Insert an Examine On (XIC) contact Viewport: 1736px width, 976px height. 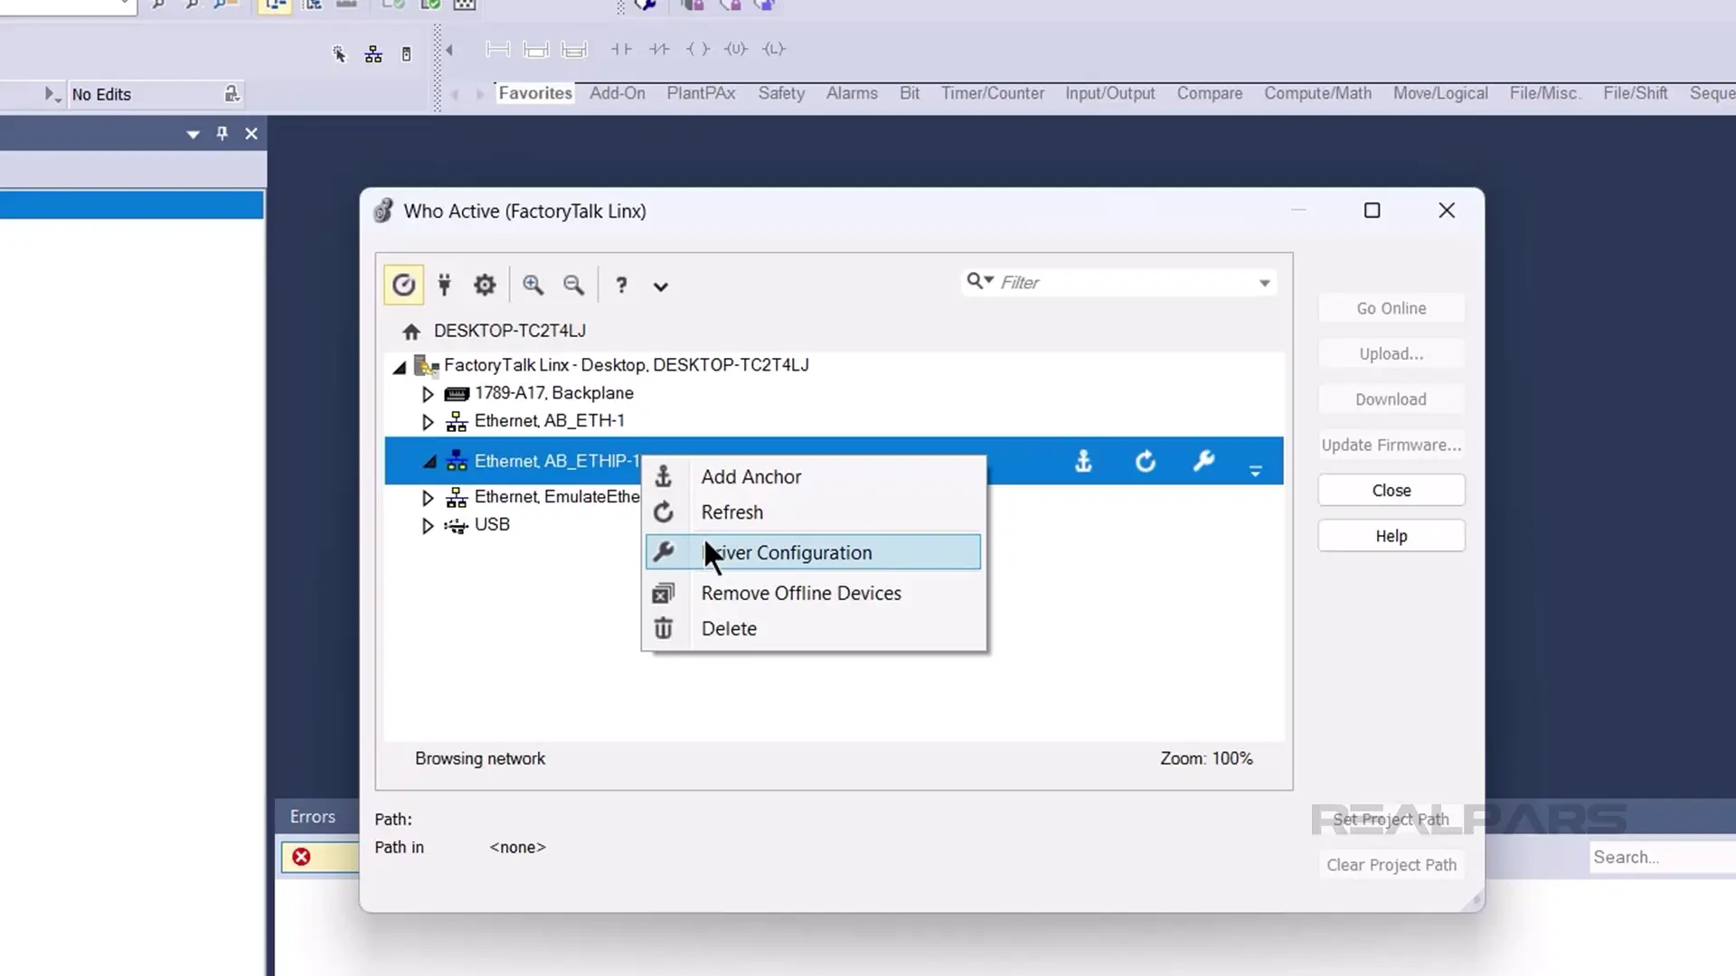[621, 49]
